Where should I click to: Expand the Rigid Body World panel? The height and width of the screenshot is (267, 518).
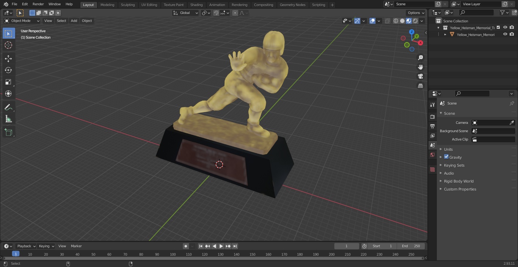point(458,181)
